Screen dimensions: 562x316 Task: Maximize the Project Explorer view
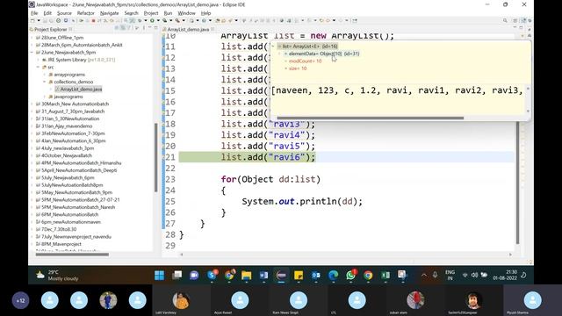156,28
